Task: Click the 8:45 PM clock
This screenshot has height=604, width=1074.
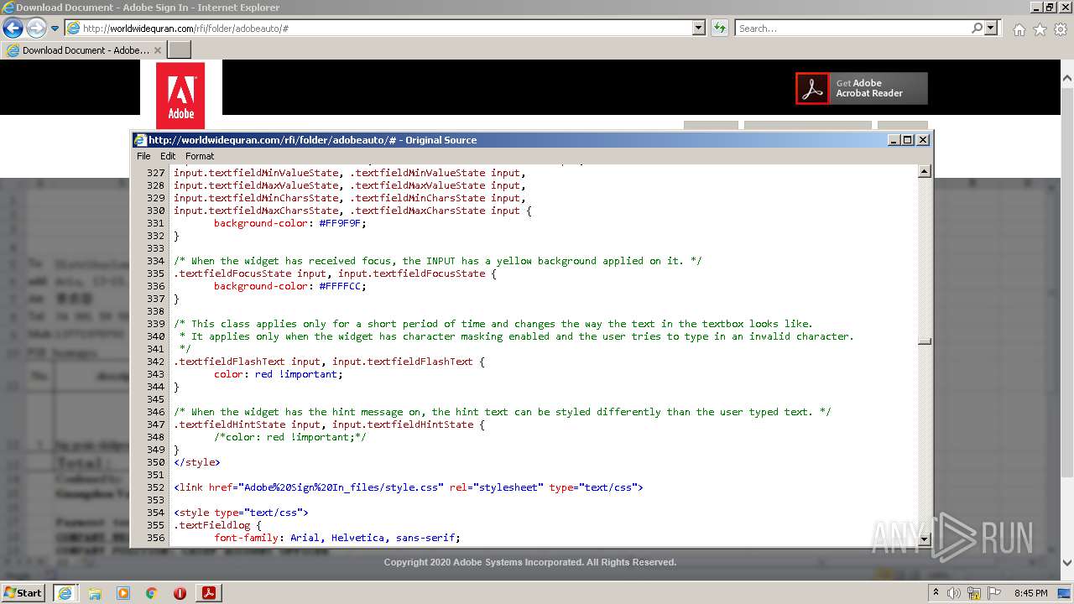Action: (x=1030, y=593)
